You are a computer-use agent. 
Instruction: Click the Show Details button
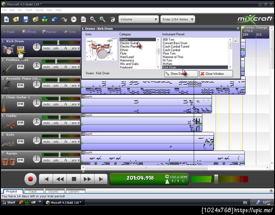(181, 74)
